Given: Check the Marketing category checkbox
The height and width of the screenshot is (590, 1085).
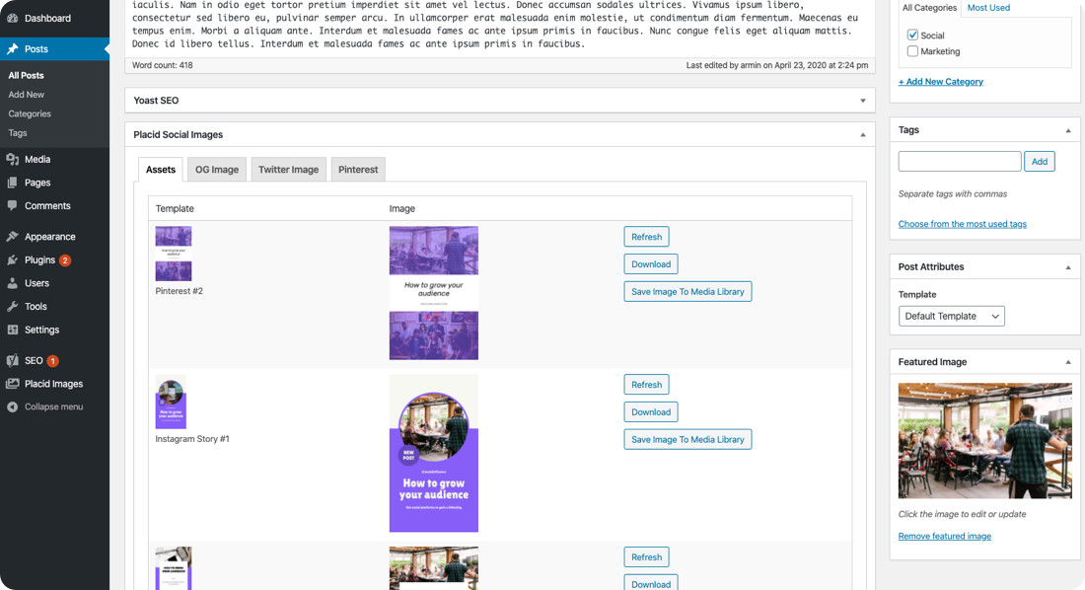Looking at the screenshot, I should point(912,51).
